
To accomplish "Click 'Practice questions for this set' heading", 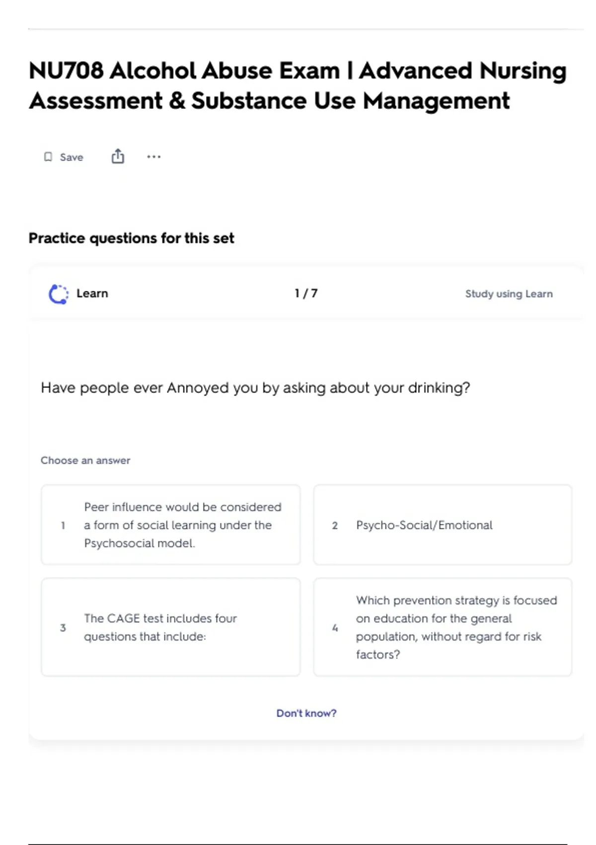I will pos(131,238).
